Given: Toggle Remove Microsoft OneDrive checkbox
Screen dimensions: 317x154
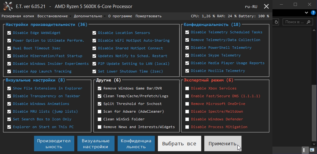Looking at the screenshot, I should [x=187, y=104].
